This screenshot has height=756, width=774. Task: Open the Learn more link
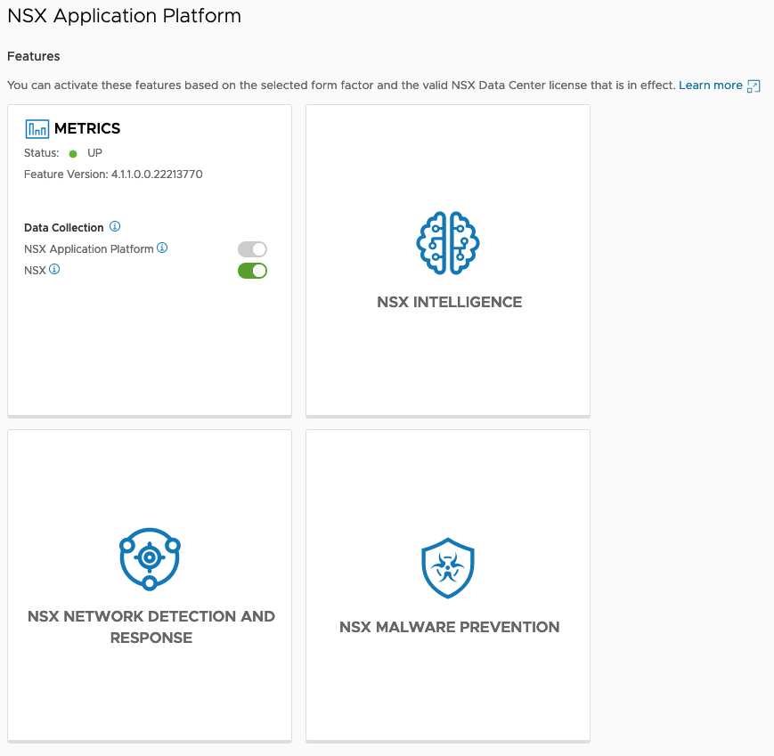(x=710, y=85)
